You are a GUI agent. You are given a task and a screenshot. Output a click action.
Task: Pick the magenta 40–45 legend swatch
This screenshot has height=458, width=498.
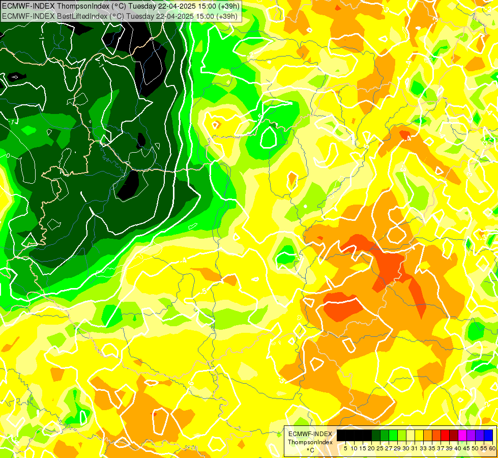pyautogui.click(x=462, y=435)
